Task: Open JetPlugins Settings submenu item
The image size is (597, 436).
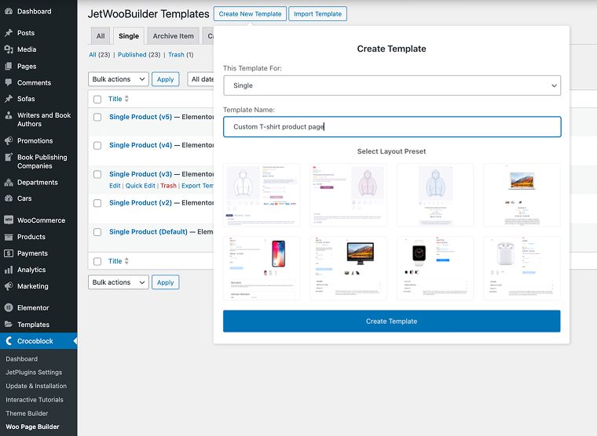Action: [x=34, y=372]
